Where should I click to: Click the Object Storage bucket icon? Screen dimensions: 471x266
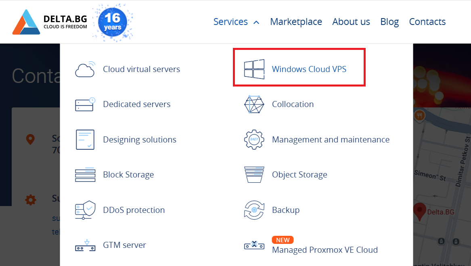pos(254,175)
